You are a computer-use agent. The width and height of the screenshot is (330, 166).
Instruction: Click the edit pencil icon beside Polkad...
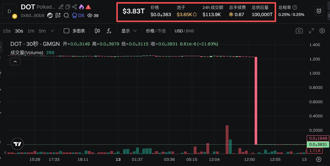[61, 7]
